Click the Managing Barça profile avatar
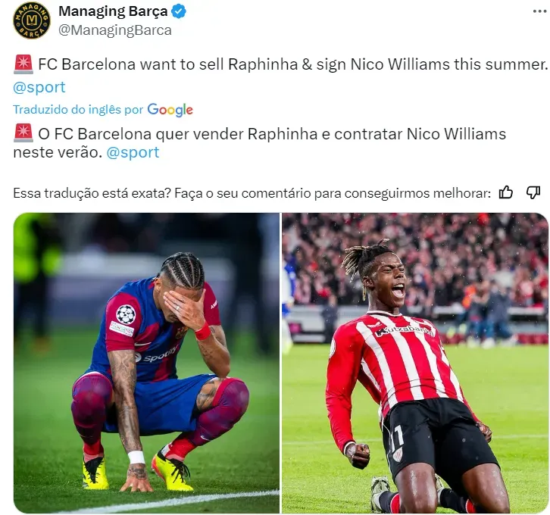The height and width of the screenshot is (515, 550). pyautogui.click(x=32, y=20)
